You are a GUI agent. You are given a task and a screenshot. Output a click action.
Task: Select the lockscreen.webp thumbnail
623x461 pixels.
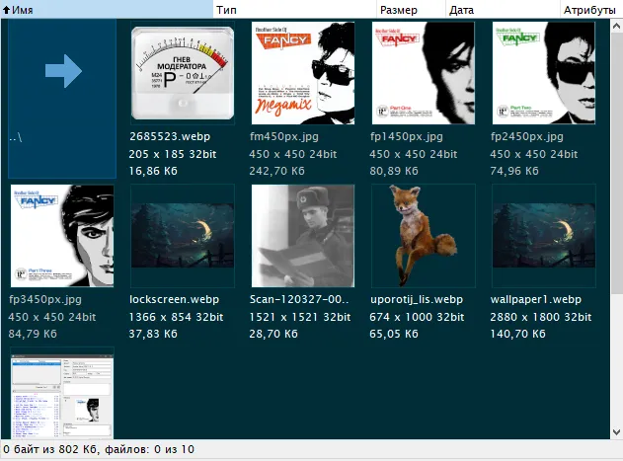(x=183, y=235)
